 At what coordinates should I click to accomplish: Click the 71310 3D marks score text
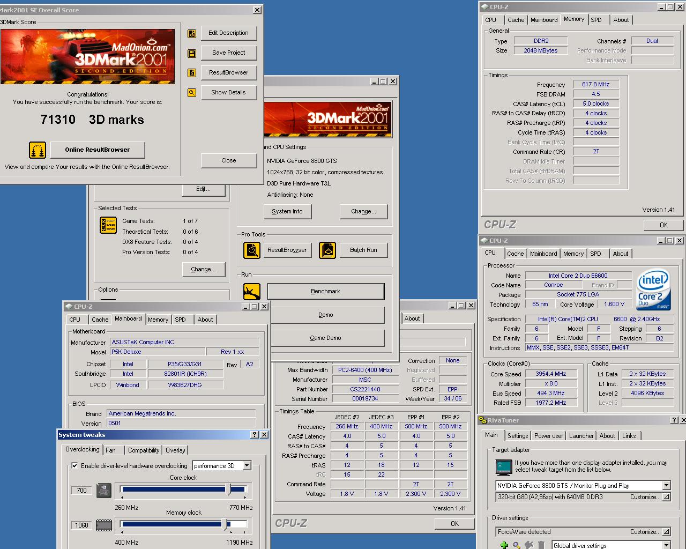(x=92, y=120)
